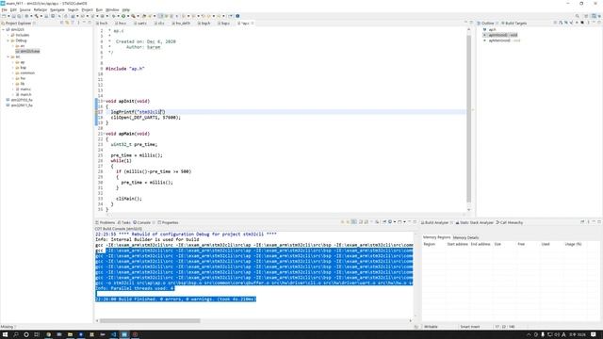
Task: Click the editor vertical scrollbar
Action: 469,120
